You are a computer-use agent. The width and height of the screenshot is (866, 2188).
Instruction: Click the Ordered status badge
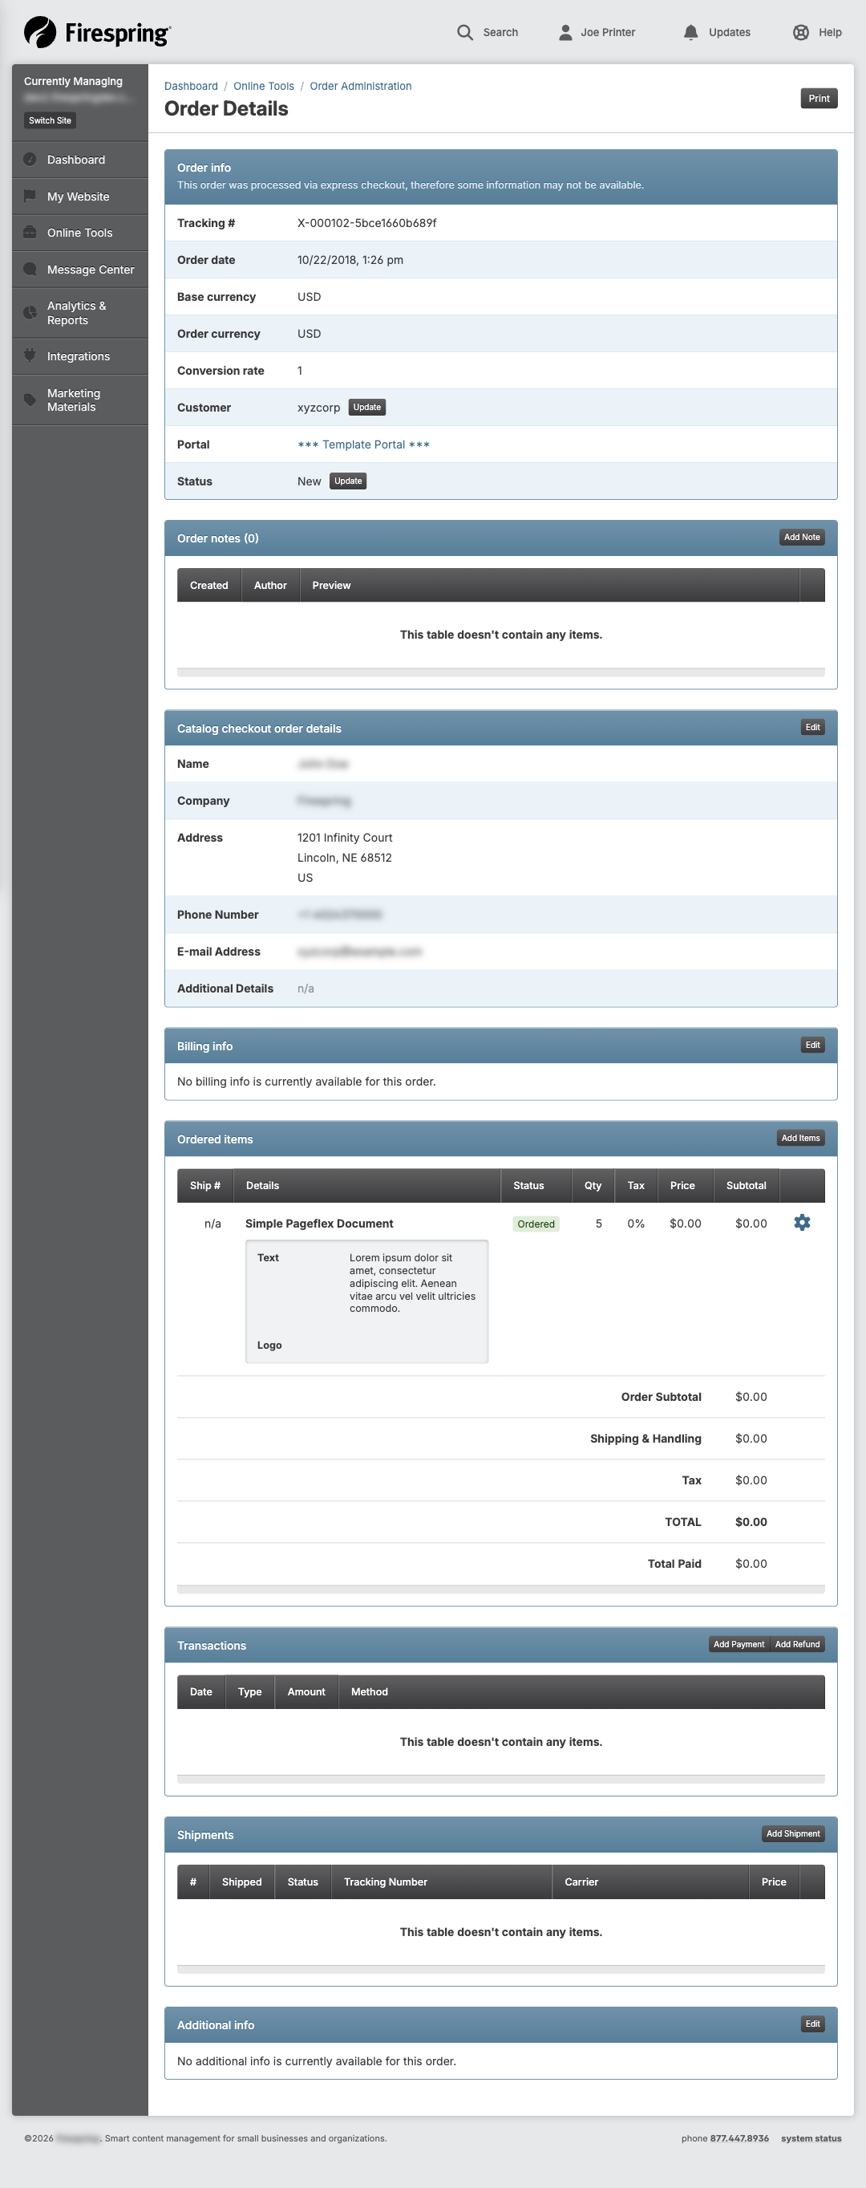(536, 1224)
